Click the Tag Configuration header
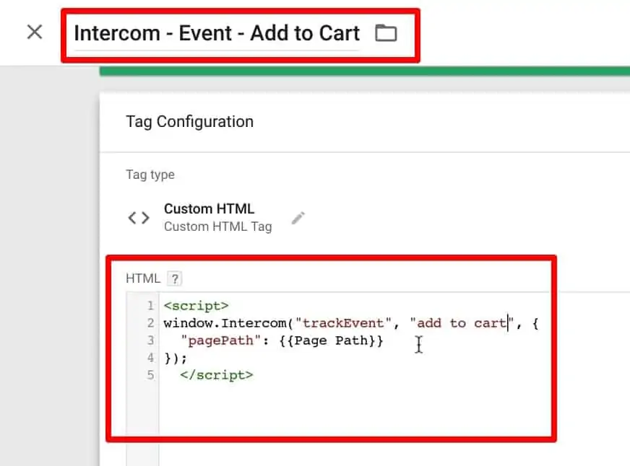The height and width of the screenshot is (466, 630). click(189, 121)
